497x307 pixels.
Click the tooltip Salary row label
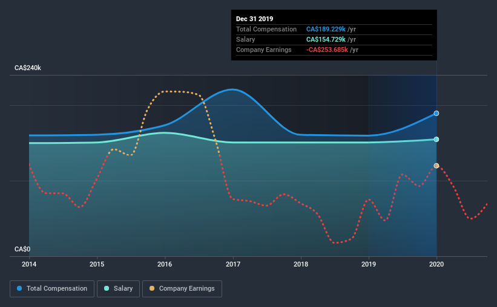tap(246, 39)
